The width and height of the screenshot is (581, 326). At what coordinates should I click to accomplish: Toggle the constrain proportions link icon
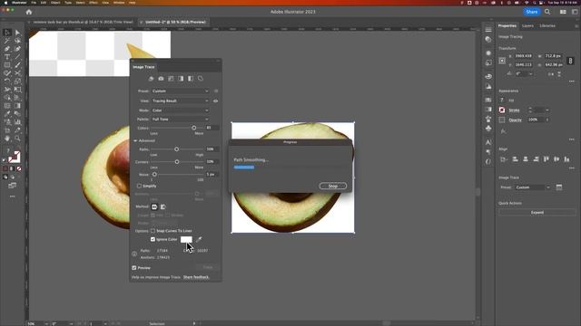click(571, 61)
